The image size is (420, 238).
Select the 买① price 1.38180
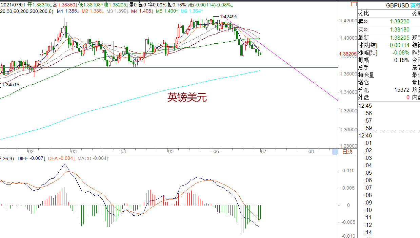click(x=400, y=29)
